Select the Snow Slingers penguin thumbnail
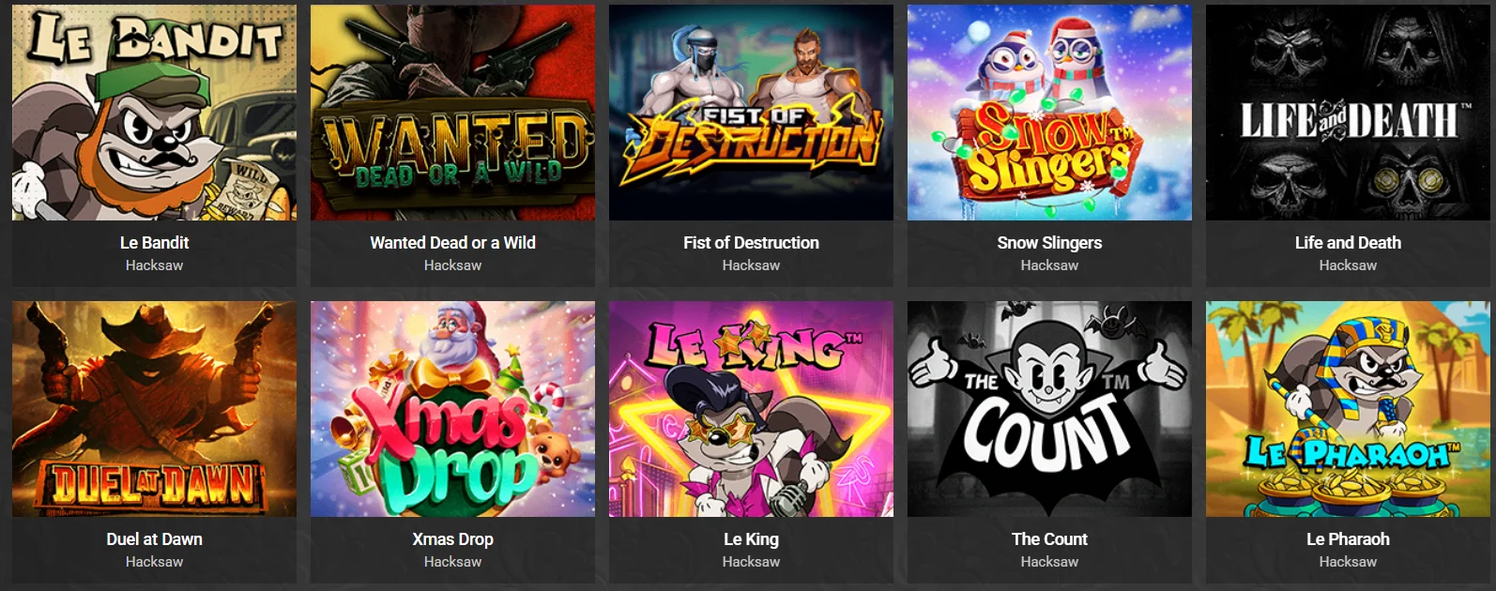The height and width of the screenshot is (591, 1496). click(1049, 113)
